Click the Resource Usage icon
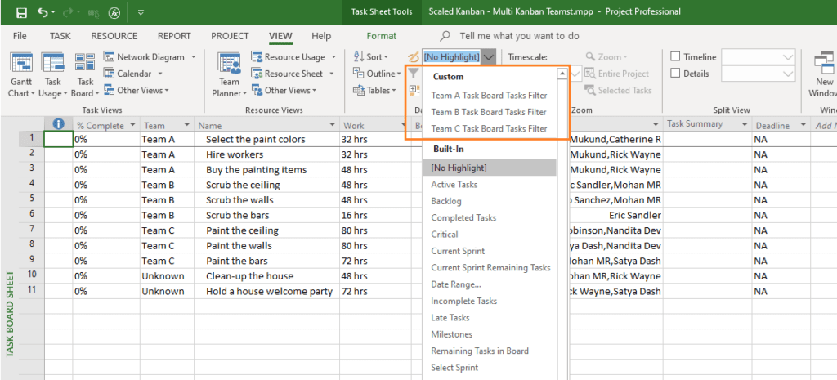The height and width of the screenshot is (380, 837). tap(256, 57)
